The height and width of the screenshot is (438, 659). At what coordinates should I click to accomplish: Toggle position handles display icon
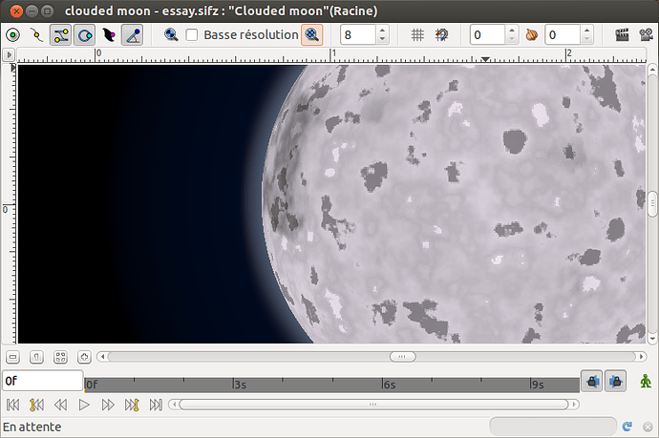[12, 35]
